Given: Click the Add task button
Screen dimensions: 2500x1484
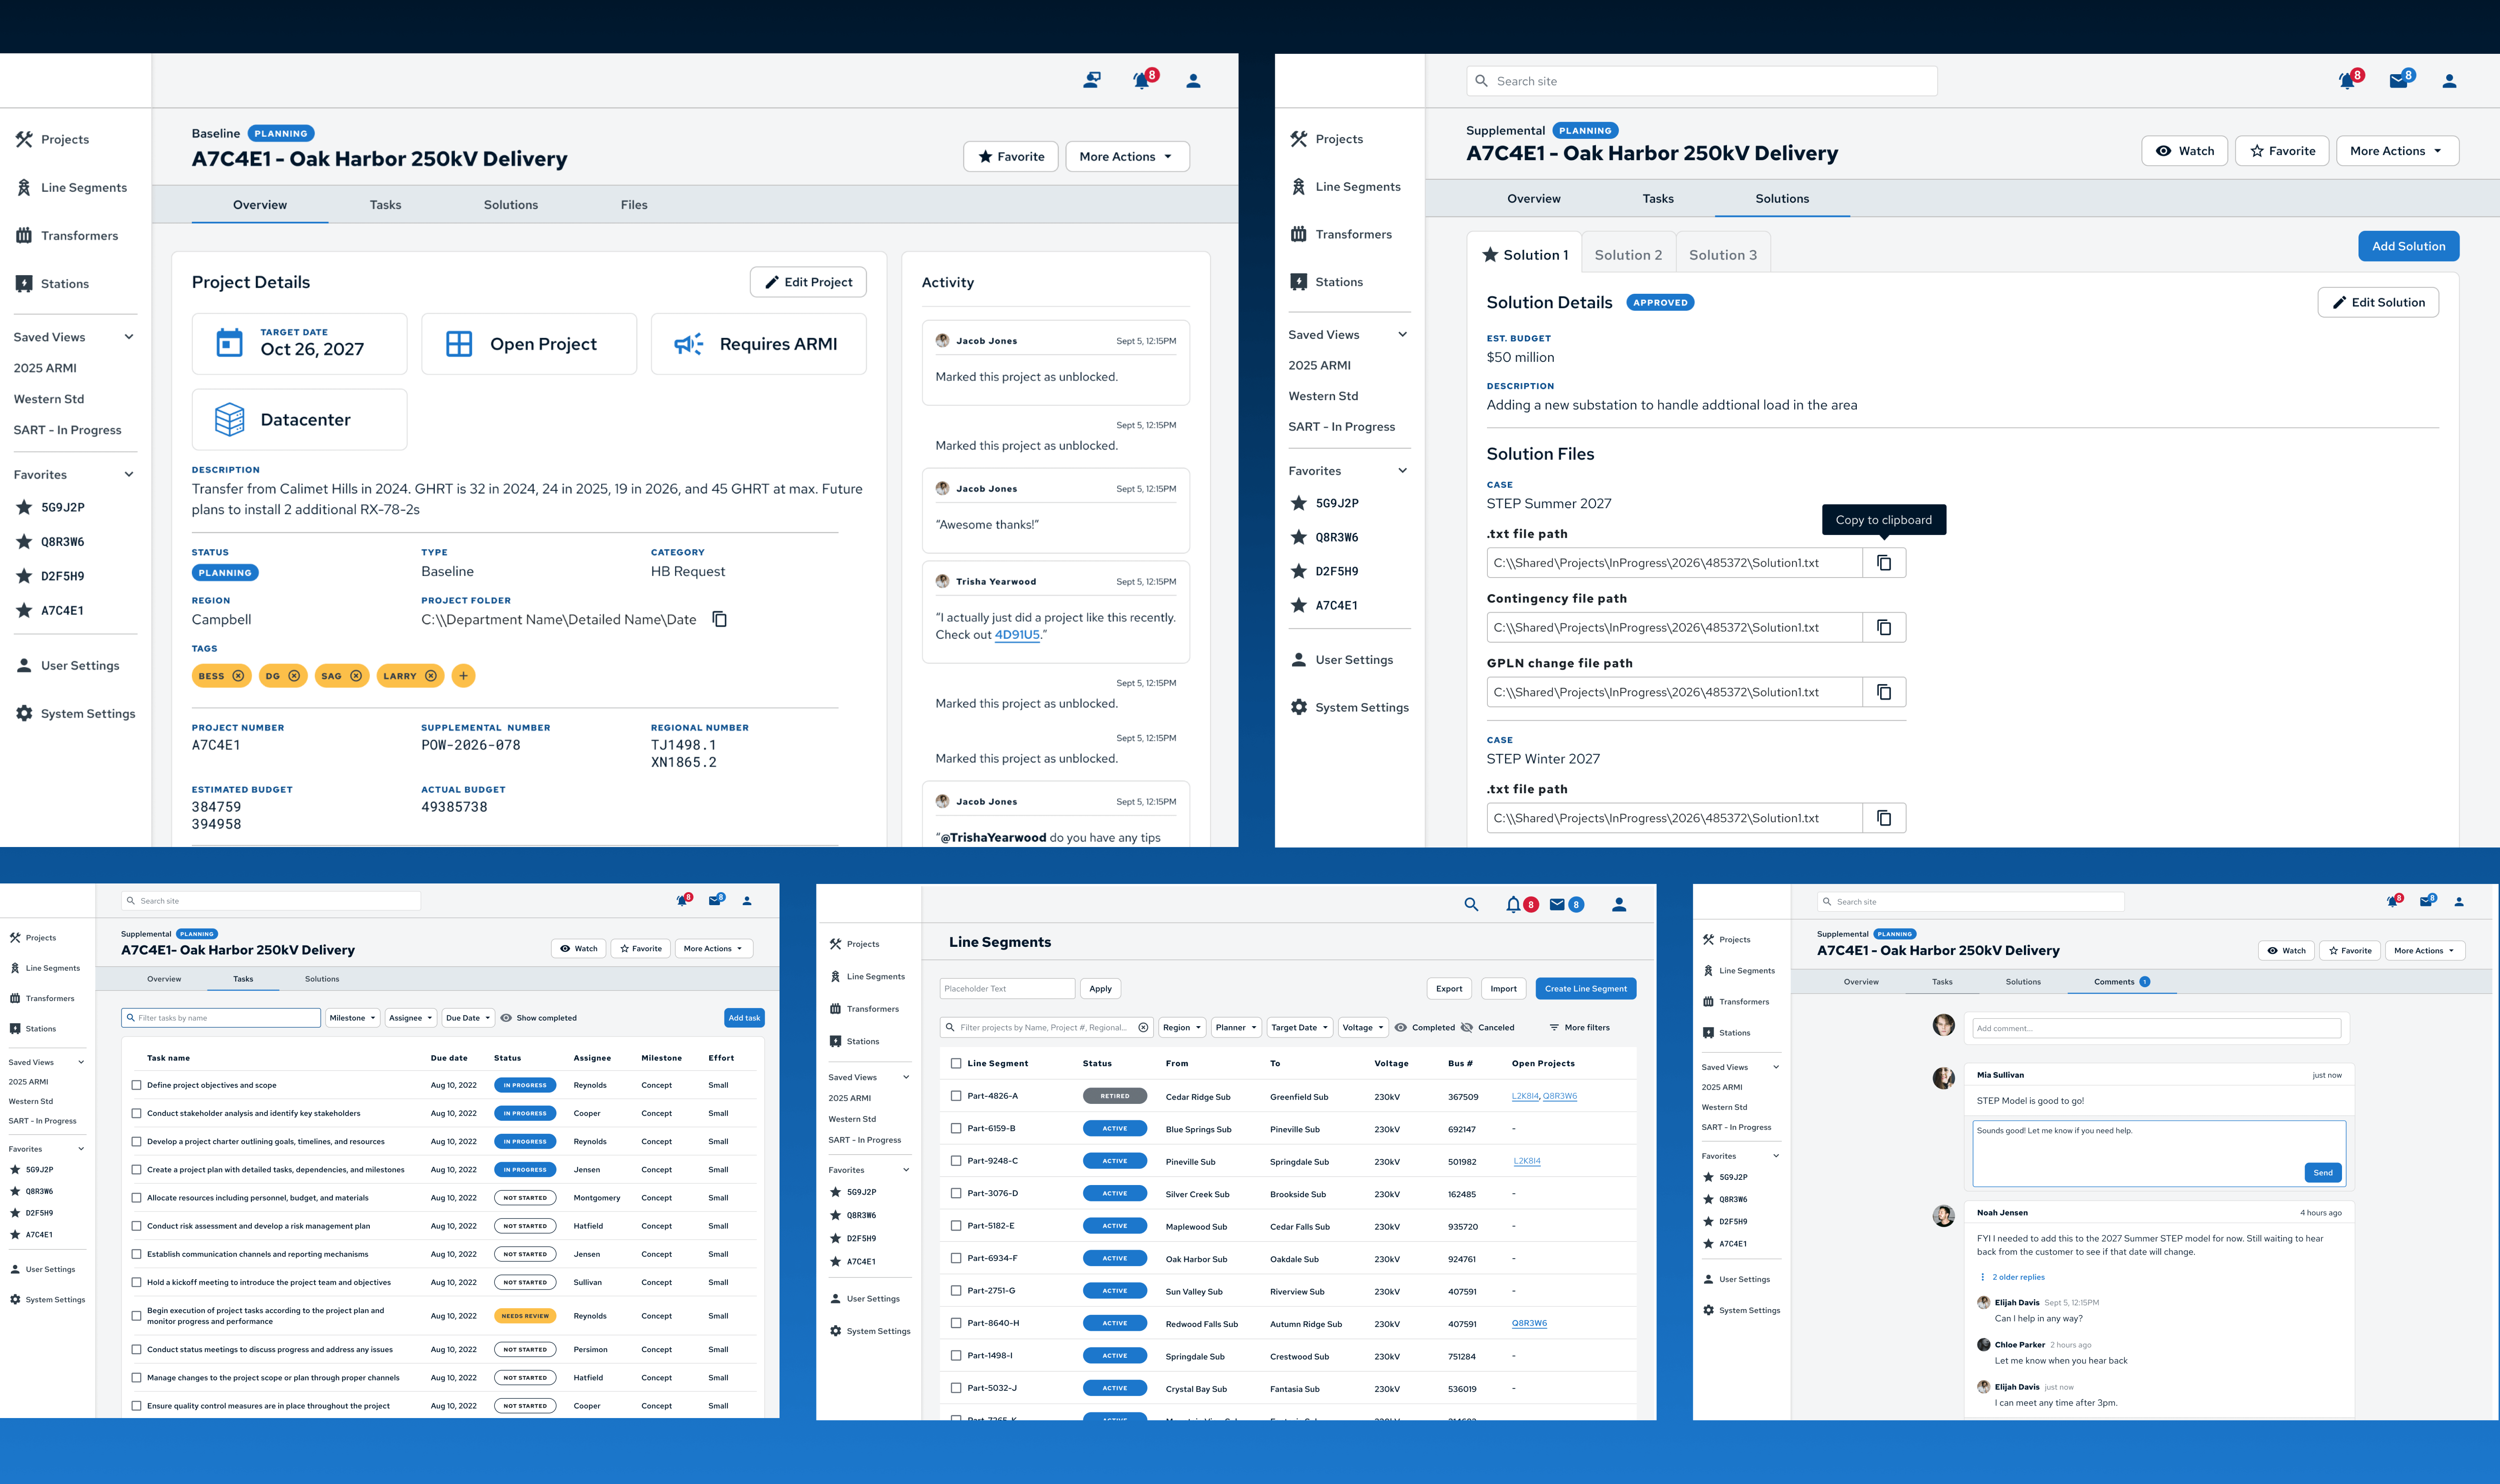Looking at the screenshot, I should pos(744,1018).
